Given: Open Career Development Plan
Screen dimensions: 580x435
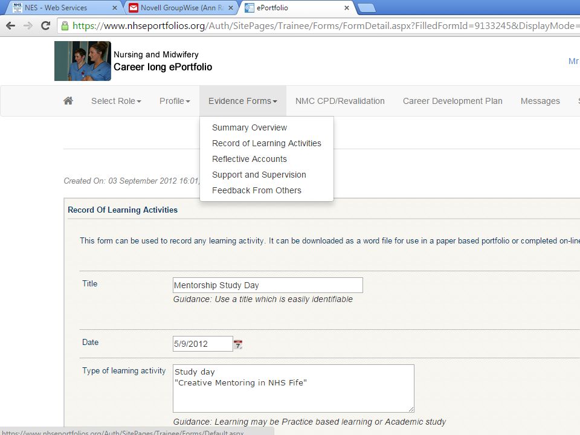Looking at the screenshot, I should click(x=453, y=101).
